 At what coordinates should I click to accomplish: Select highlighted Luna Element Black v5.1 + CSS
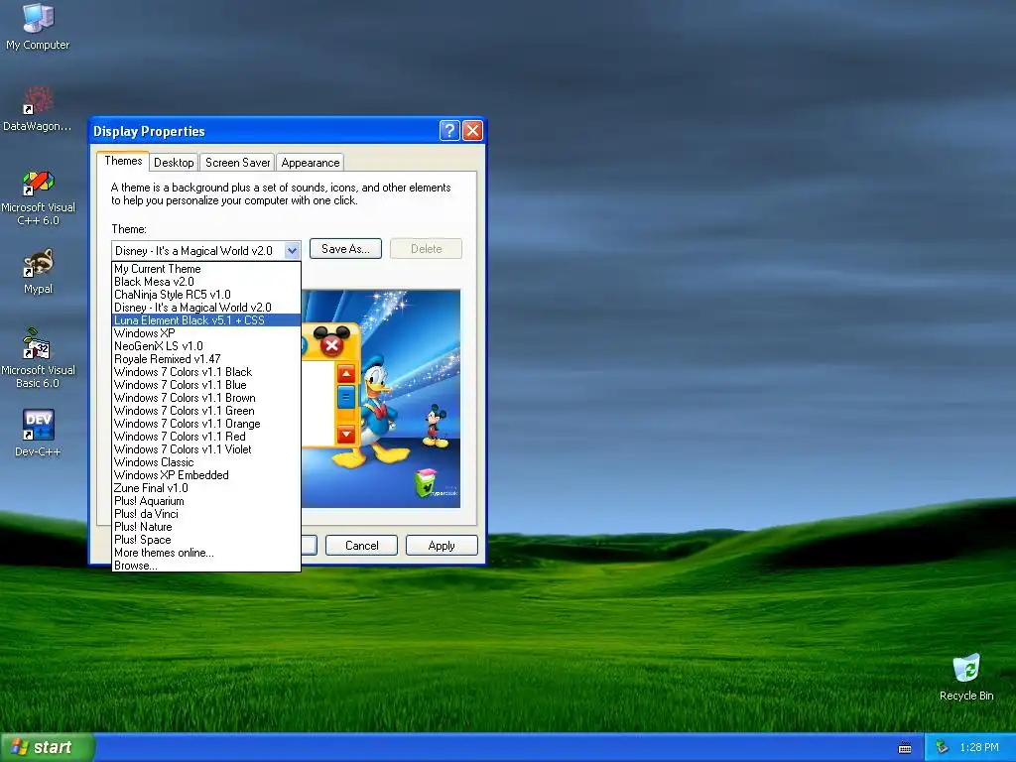point(206,320)
